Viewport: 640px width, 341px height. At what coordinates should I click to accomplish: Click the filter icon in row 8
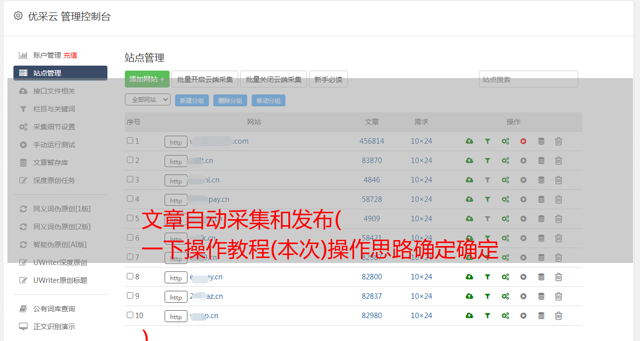coord(487,277)
